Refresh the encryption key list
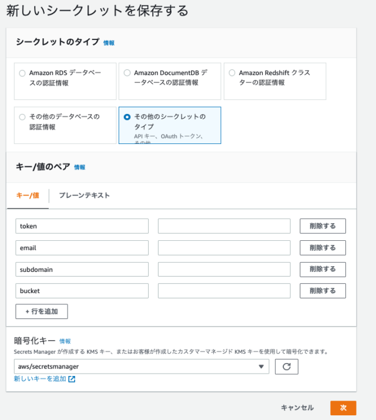Image resolution: width=376 pixels, height=420 pixels. click(287, 367)
